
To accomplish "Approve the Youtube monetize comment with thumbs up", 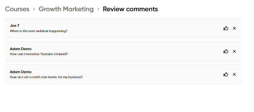I will coord(226,51).
